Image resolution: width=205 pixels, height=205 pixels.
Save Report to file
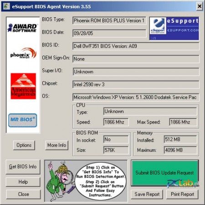pos(147,194)
